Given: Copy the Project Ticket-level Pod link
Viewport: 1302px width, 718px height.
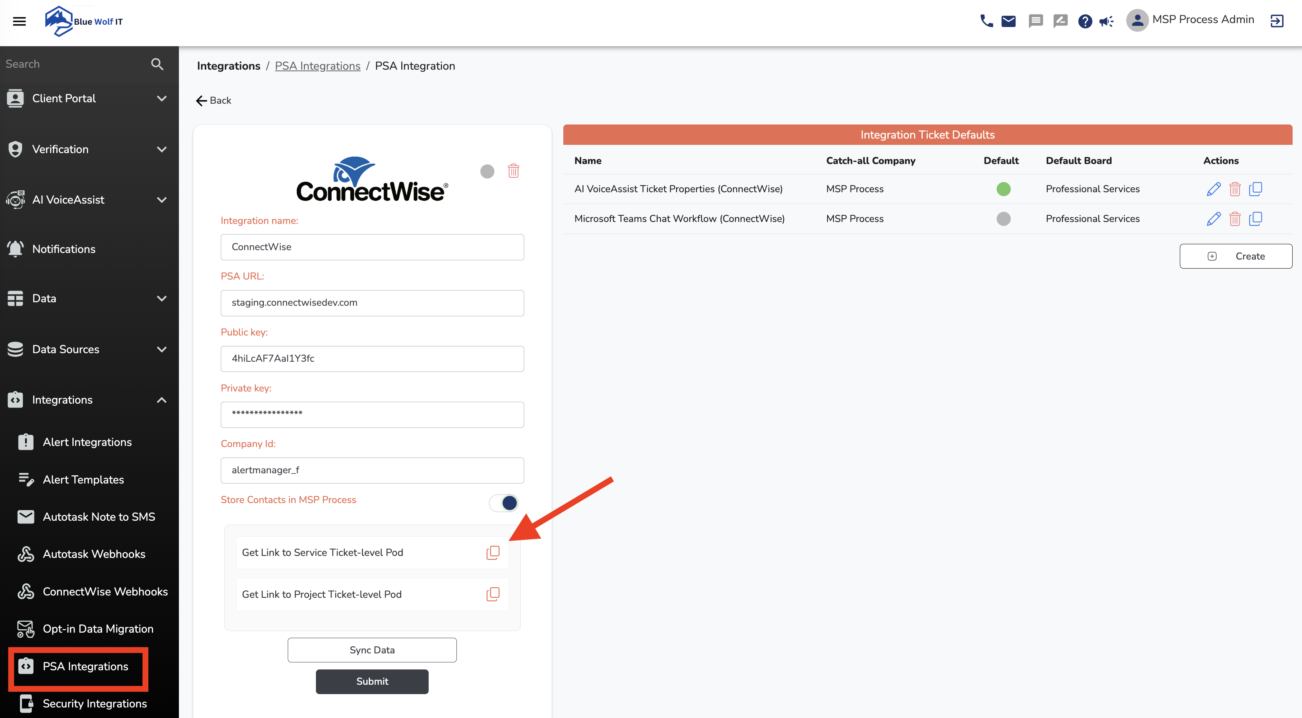Looking at the screenshot, I should tap(493, 594).
